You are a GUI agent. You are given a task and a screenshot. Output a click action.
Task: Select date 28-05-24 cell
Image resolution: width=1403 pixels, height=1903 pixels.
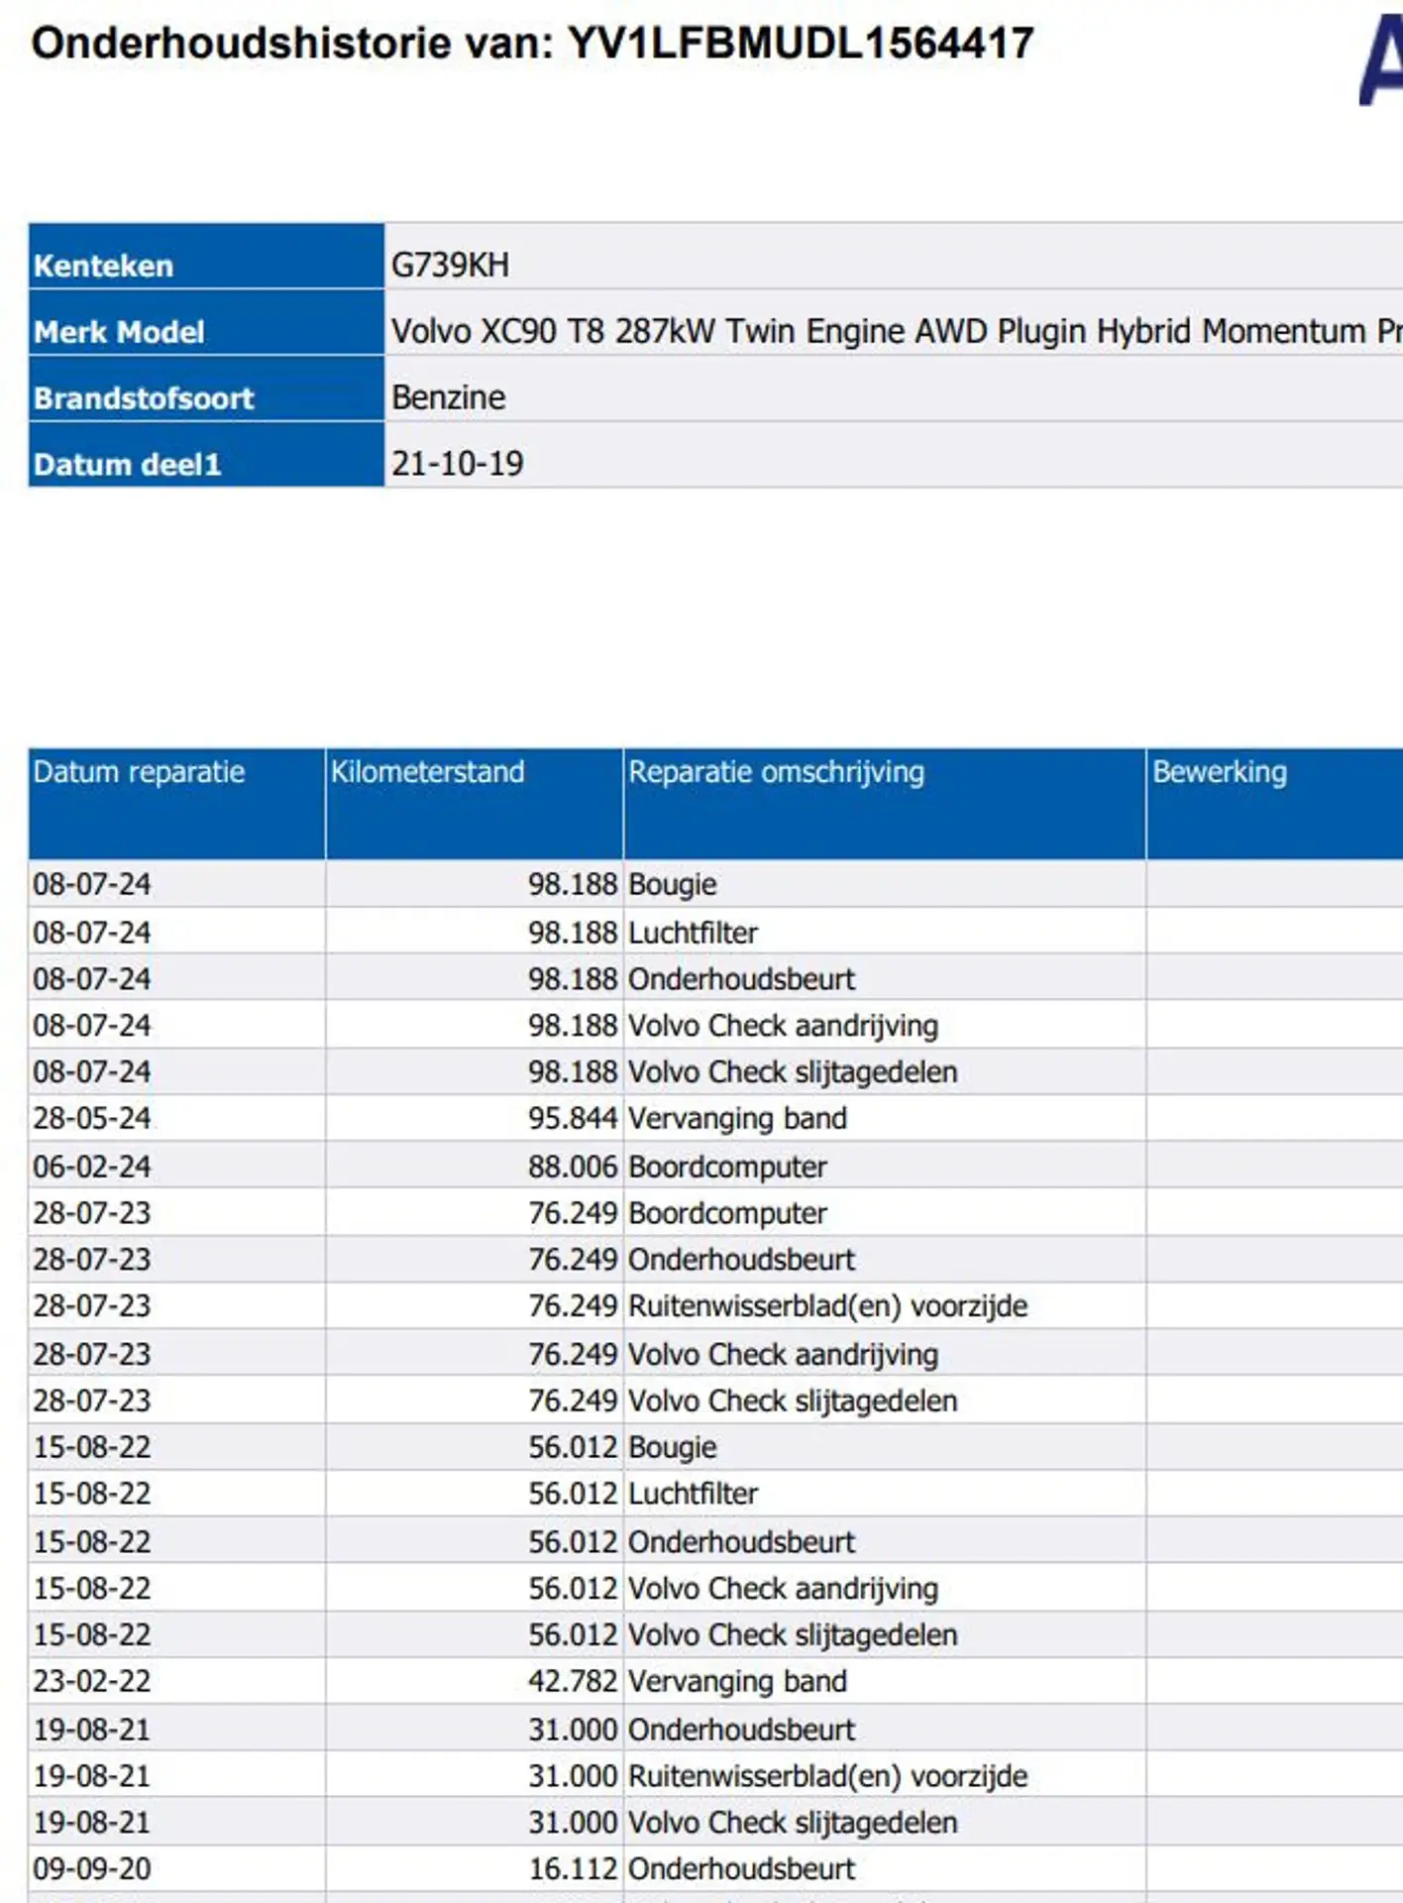coord(176,1118)
